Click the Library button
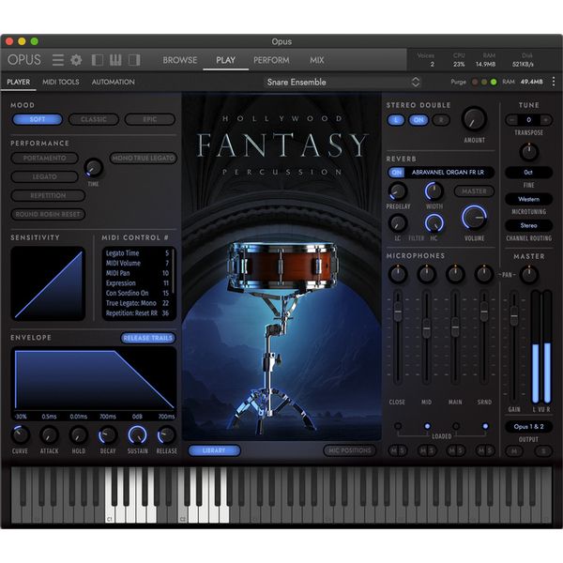563x563 pixels. [x=214, y=450]
